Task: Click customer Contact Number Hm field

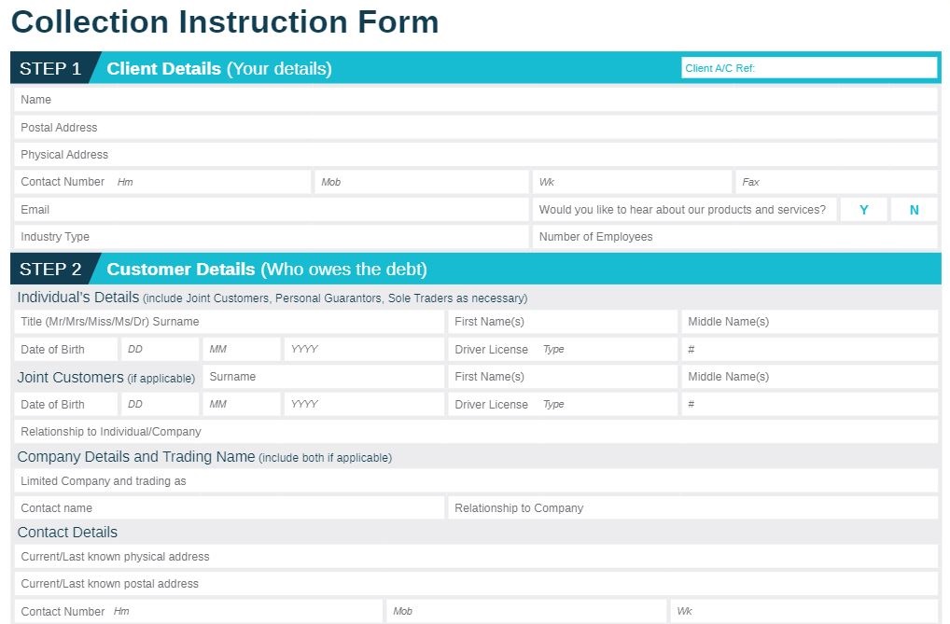Action: pyautogui.click(x=198, y=611)
